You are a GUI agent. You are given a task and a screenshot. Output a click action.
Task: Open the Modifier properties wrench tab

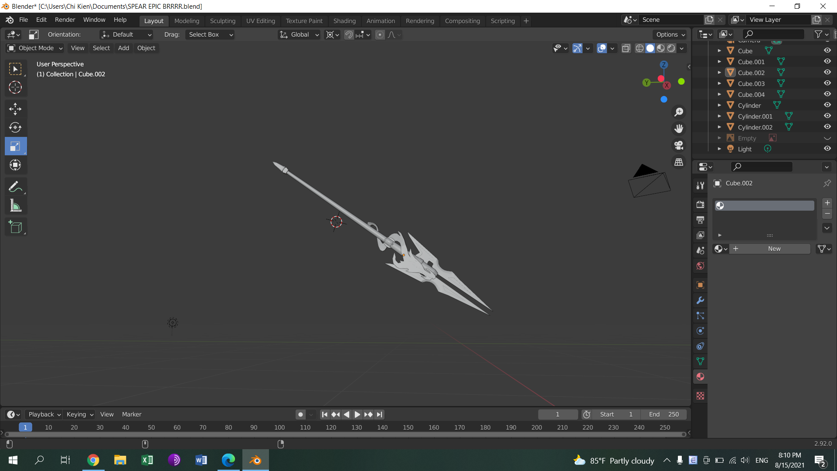tap(700, 300)
